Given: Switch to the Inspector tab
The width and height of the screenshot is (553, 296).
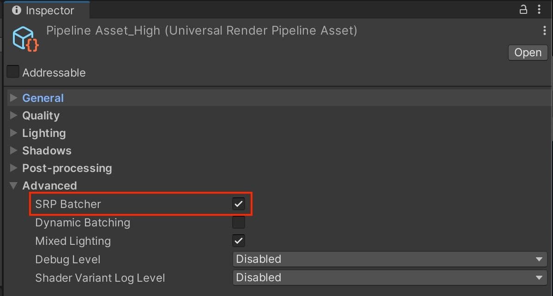Looking at the screenshot, I should [x=46, y=10].
